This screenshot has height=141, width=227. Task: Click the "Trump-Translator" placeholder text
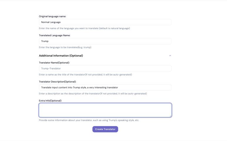click(51, 68)
